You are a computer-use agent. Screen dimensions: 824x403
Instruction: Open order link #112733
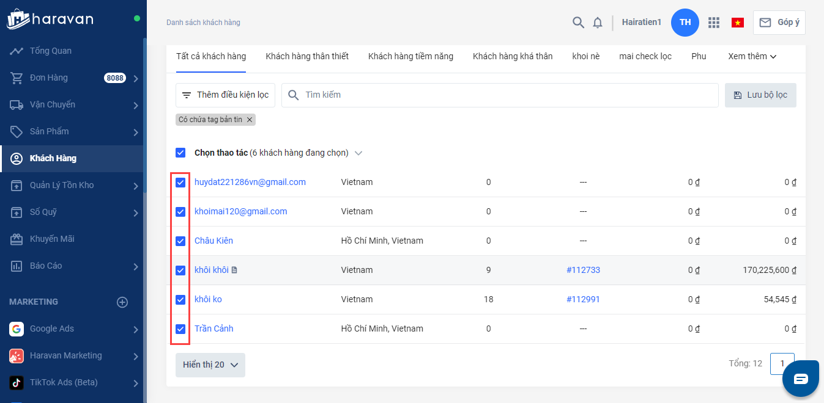point(583,270)
